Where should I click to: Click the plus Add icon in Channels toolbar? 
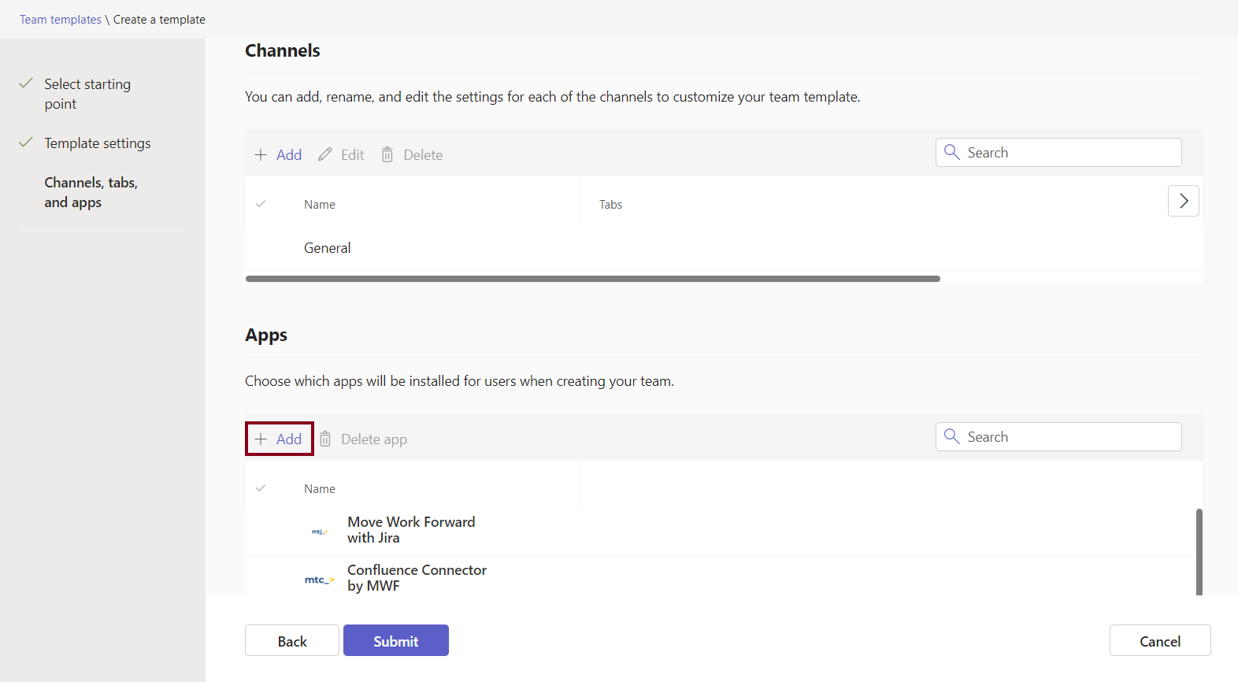pos(261,155)
